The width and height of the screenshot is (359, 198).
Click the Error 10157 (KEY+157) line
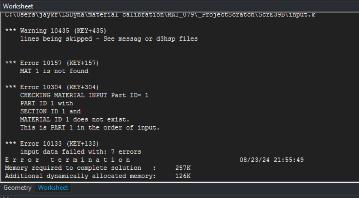pos(52,63)
